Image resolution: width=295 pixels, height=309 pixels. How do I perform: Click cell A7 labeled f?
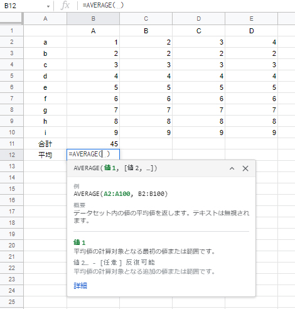[45, 99]
